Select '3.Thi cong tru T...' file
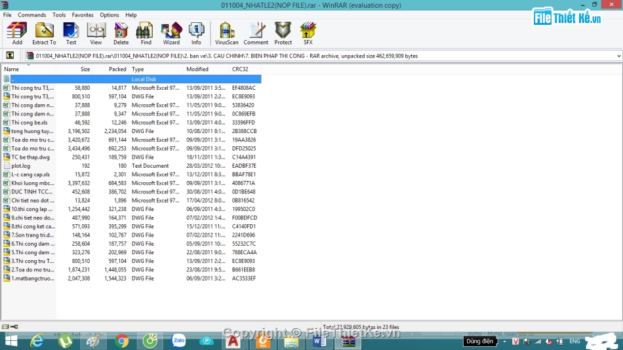Image resolution: width=623 pixels, height=350 pixels. tap(33, 261)
